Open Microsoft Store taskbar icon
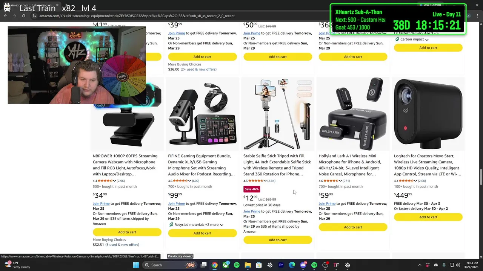Image resolution: width=483 pixels, height=271 pixels. click(x=259, y=265)
